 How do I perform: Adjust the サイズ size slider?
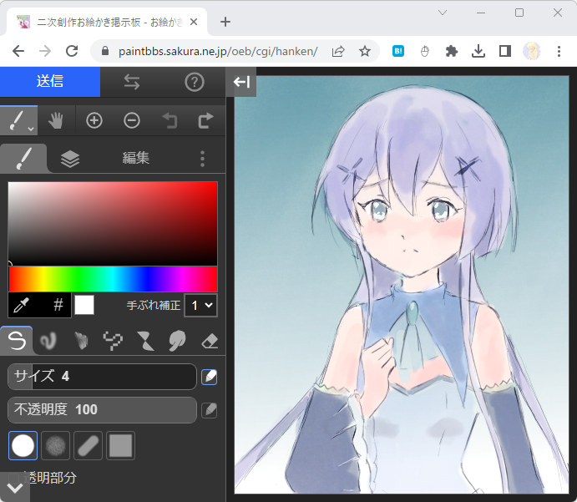(x=102, y=377)
